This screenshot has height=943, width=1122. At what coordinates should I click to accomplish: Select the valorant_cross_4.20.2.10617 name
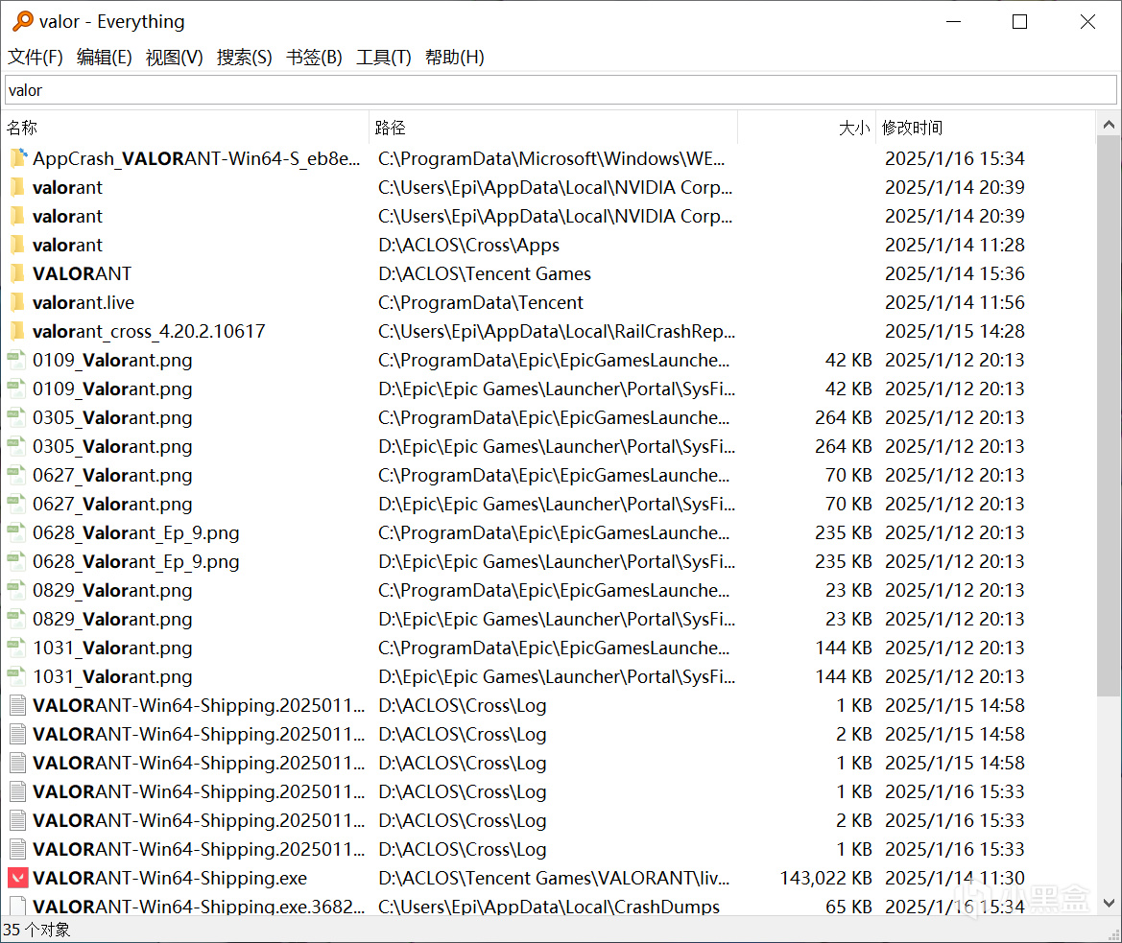coord(149,332)
